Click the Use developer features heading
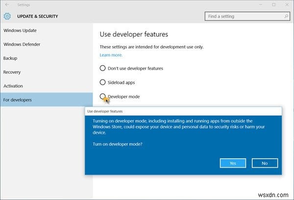294x200 pixels. click(x=134, y=34)
